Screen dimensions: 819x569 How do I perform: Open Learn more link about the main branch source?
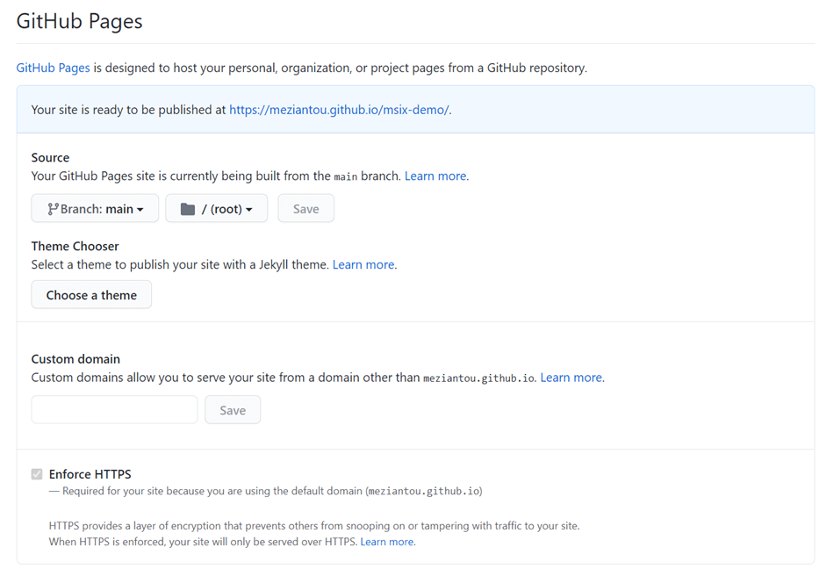pyautogui.click(x=435, y=176)
